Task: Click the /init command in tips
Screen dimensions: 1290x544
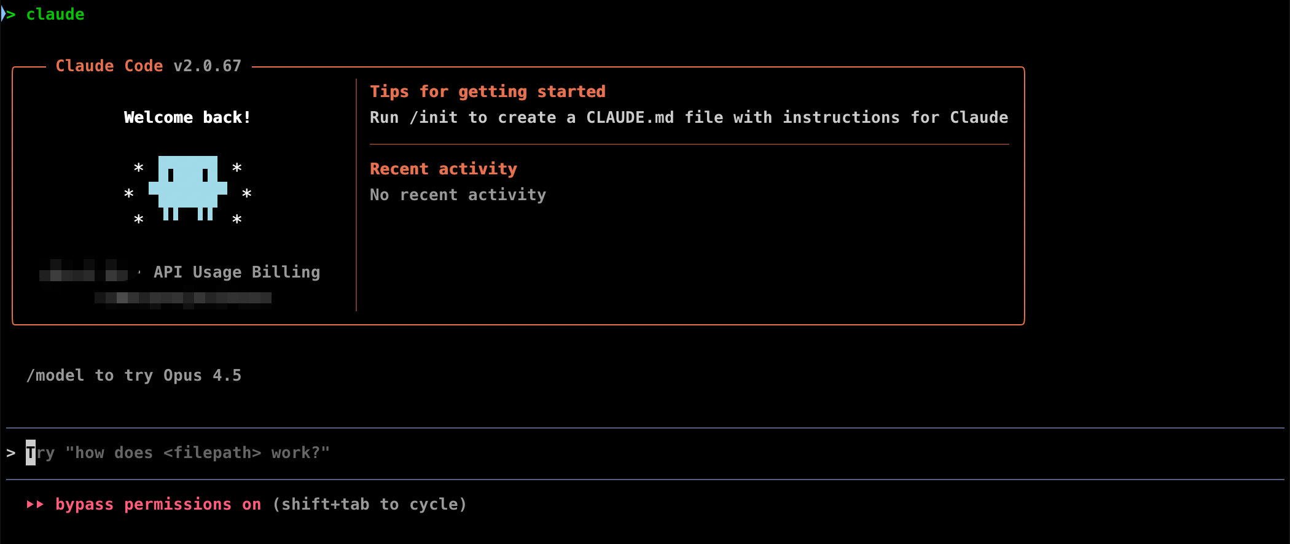Action: (433, 117)
